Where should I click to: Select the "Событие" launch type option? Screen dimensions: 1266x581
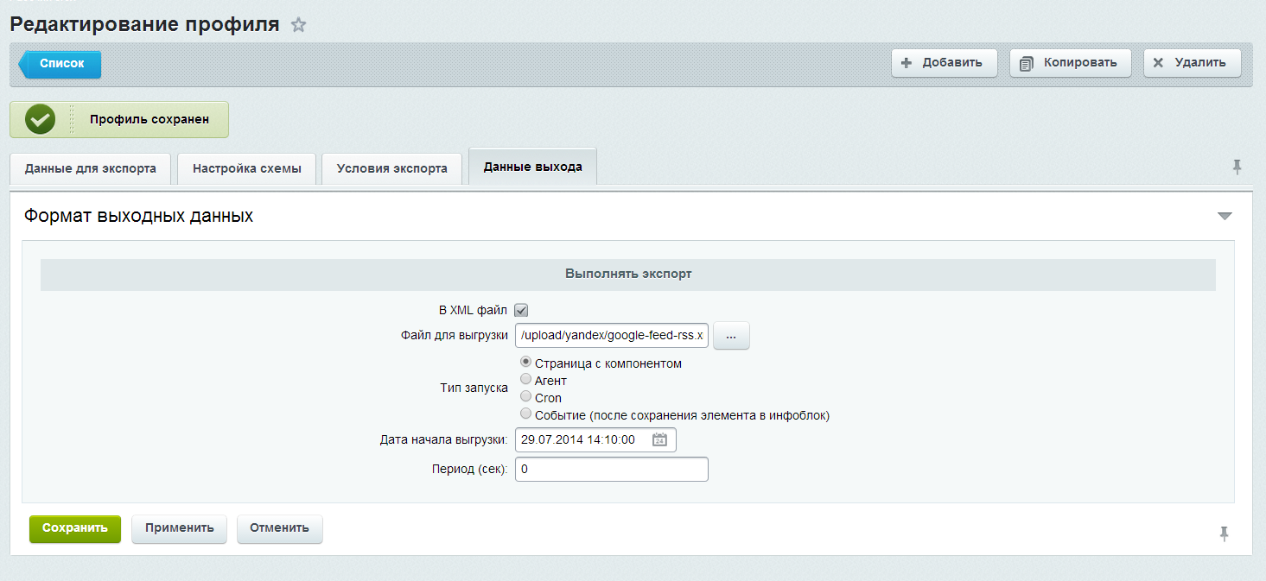[x=525, y=414]
